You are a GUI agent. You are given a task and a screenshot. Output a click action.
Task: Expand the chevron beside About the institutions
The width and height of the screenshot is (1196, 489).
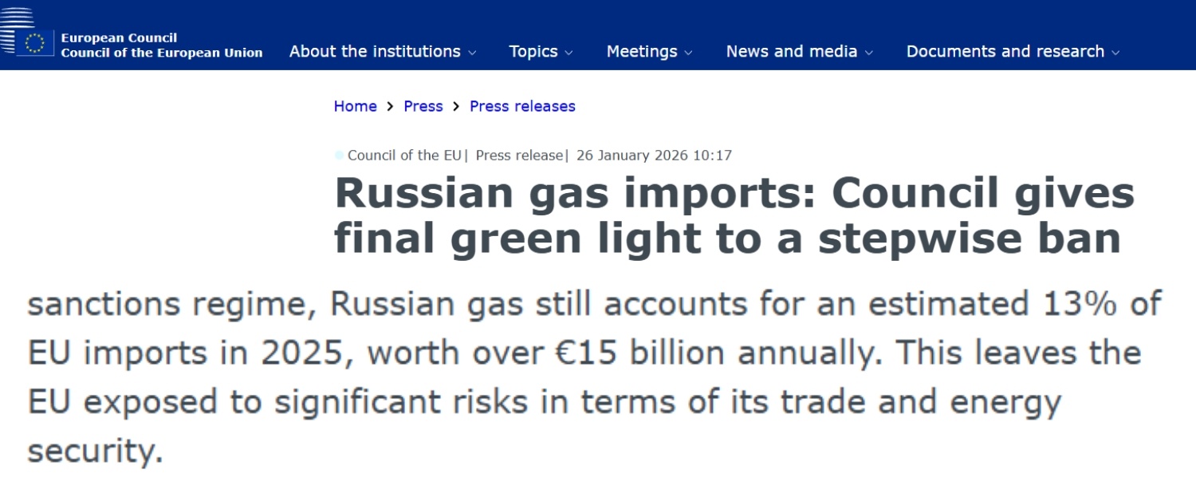tap(472, 53)
